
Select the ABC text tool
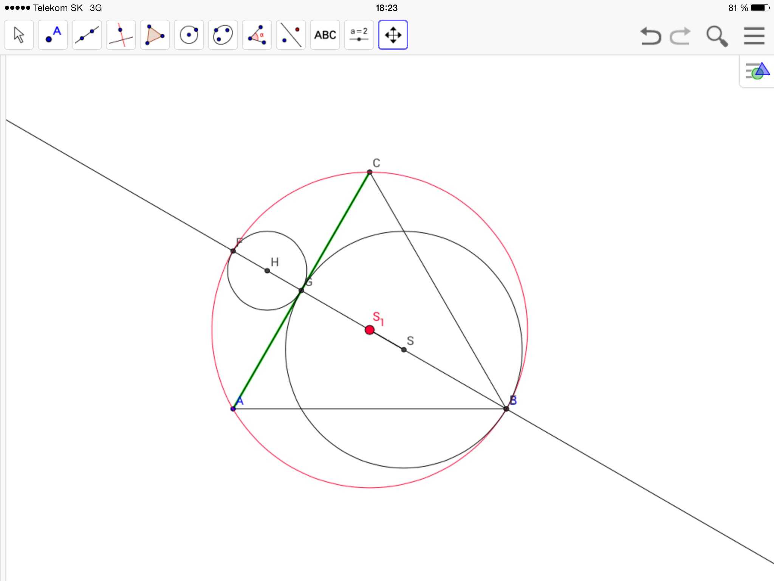325,35
